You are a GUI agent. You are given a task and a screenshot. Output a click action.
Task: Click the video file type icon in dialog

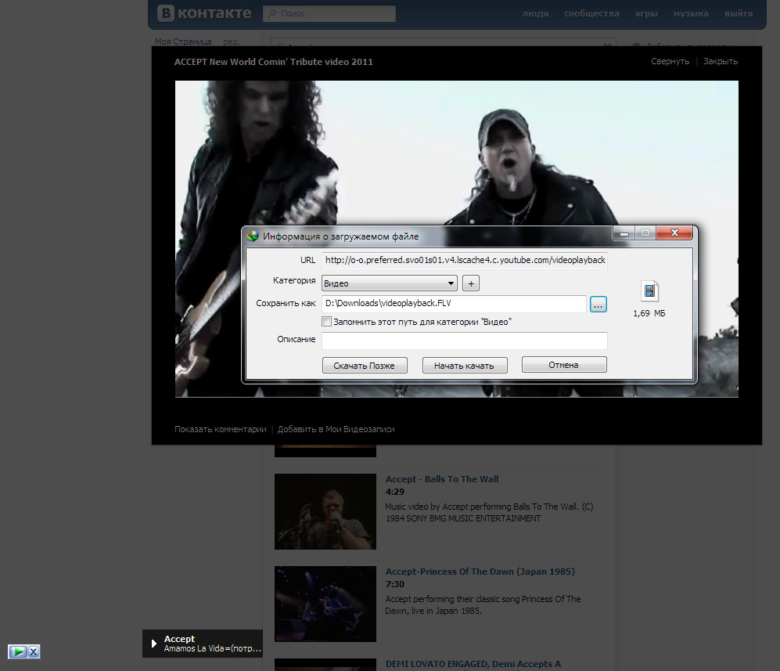[649, 290]
